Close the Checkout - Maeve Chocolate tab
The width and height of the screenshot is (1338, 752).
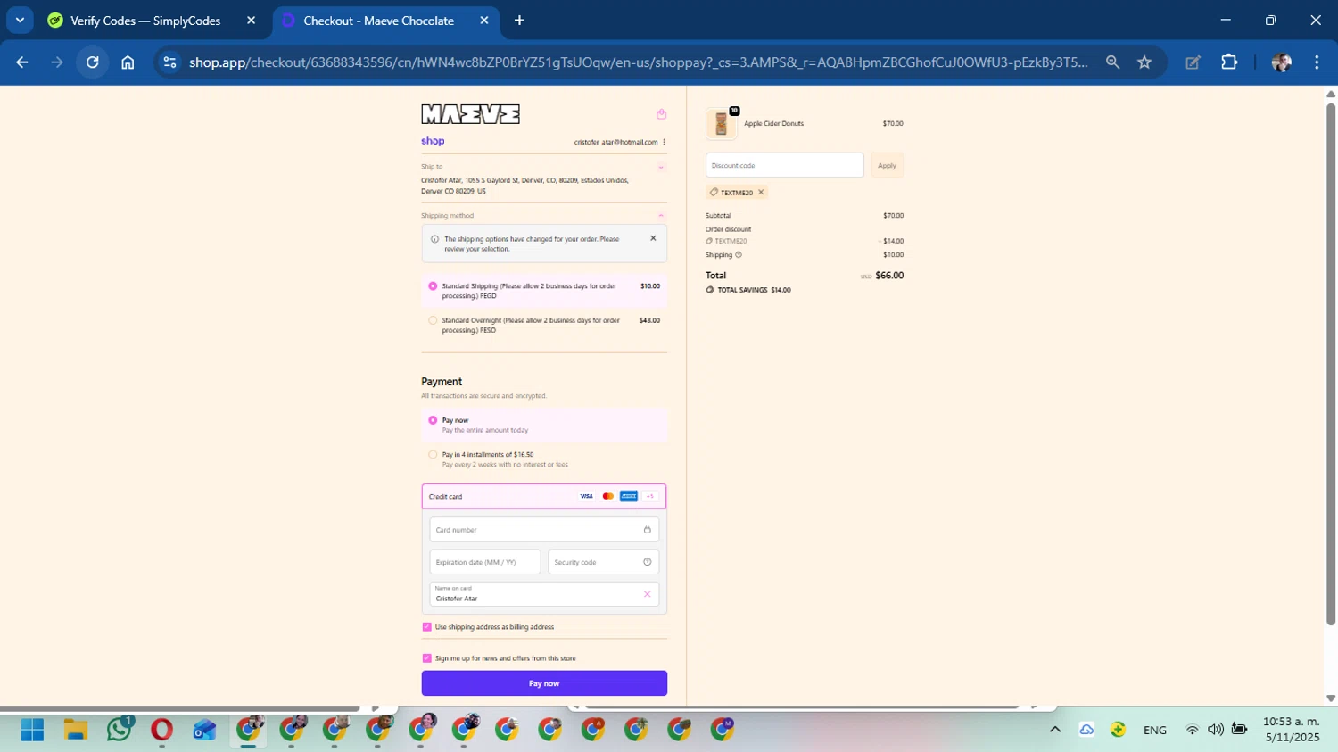tap(484, 21)
